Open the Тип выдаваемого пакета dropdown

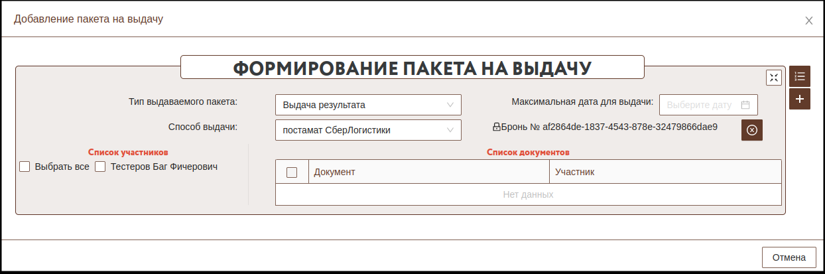[367, 105]
